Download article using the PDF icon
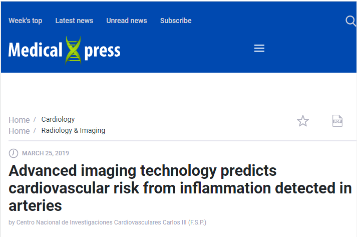Screen dimensions: 357x237 [x=337, y=121]
